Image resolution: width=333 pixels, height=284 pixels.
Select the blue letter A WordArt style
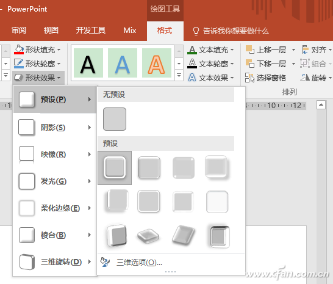(x=123, y=63)
